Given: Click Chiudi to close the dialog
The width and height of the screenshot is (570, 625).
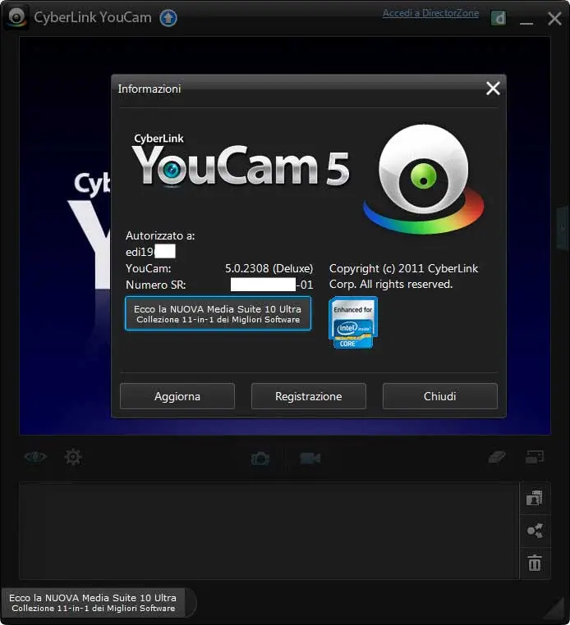Looking at the screenshot, I should (440, 396).
